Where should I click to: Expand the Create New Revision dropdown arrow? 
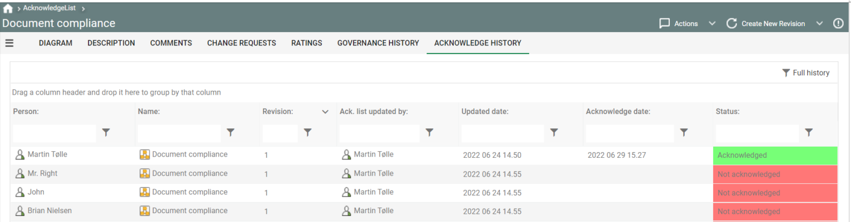click(819, 24)
